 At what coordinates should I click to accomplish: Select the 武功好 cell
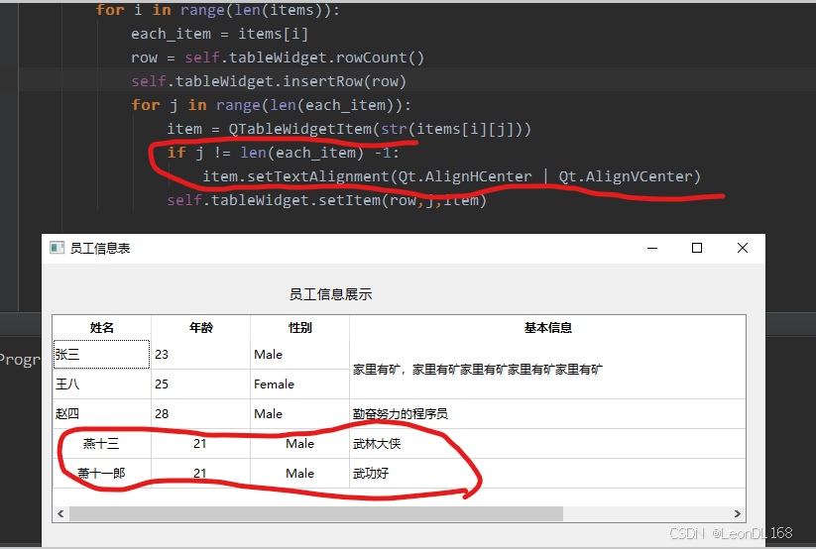pos(547,473)
